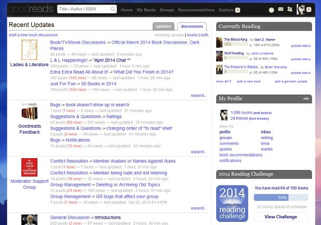
Task: Click The Blood King book cover
Action: pyautogui.click(x=219, y=42)
